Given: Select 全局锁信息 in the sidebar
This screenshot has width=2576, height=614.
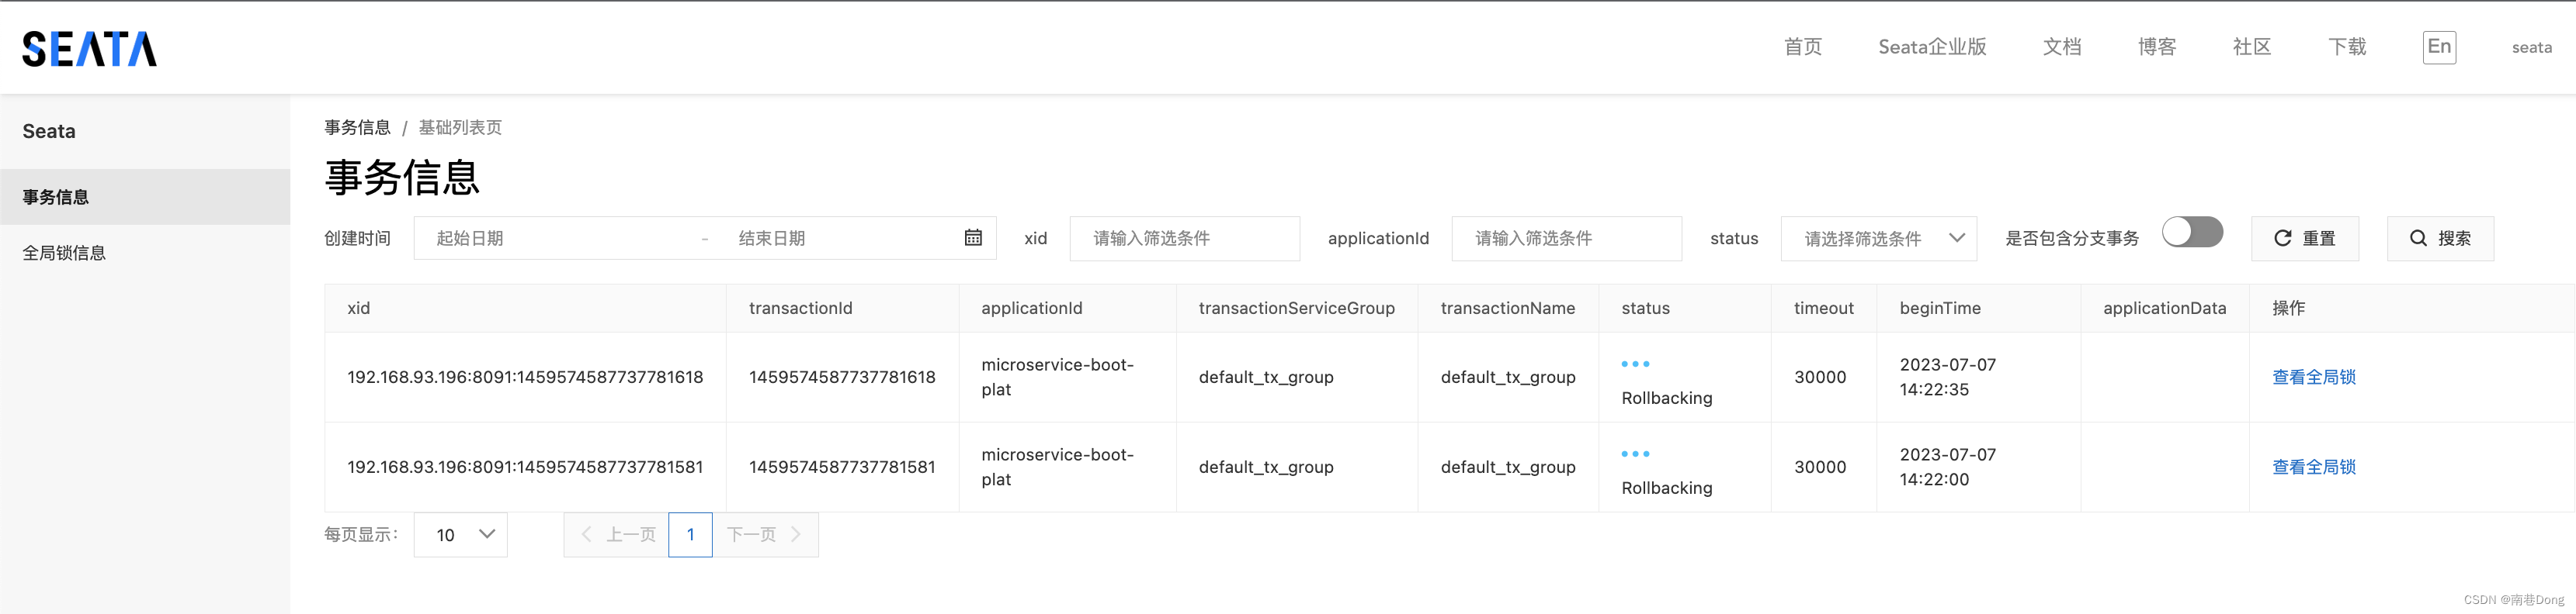Looking at the screenshot, I should coord(145,253).
